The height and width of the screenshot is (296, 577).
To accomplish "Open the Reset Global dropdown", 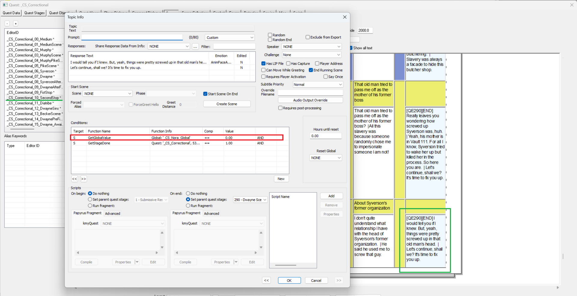I will (326, 158).
